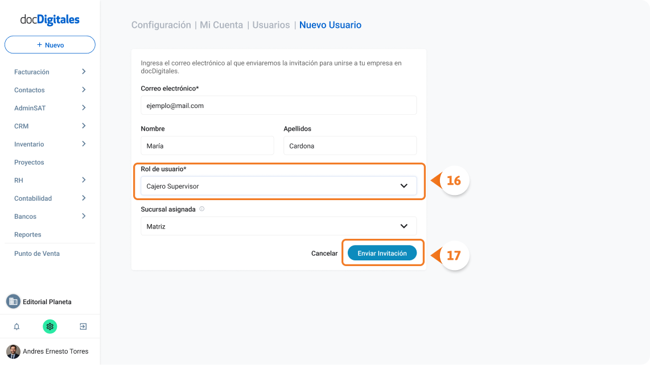The height and width of the screenshot is (365, 650).
Task: Expand the Facturación menu chevron
Action: [84, 72]
